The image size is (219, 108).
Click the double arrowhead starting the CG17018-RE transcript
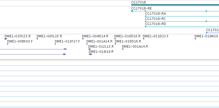pyautogui.click(x=132, y=11)
